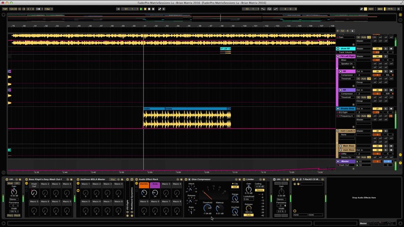The image size is (404, 227).
Task: Unfold the Main Bass track
Action: (340, 146)
